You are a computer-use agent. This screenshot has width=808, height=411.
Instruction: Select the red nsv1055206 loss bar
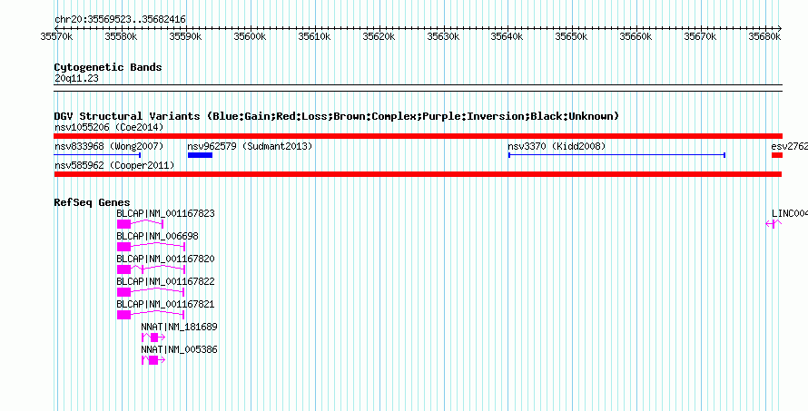click(x=418, y=136)
